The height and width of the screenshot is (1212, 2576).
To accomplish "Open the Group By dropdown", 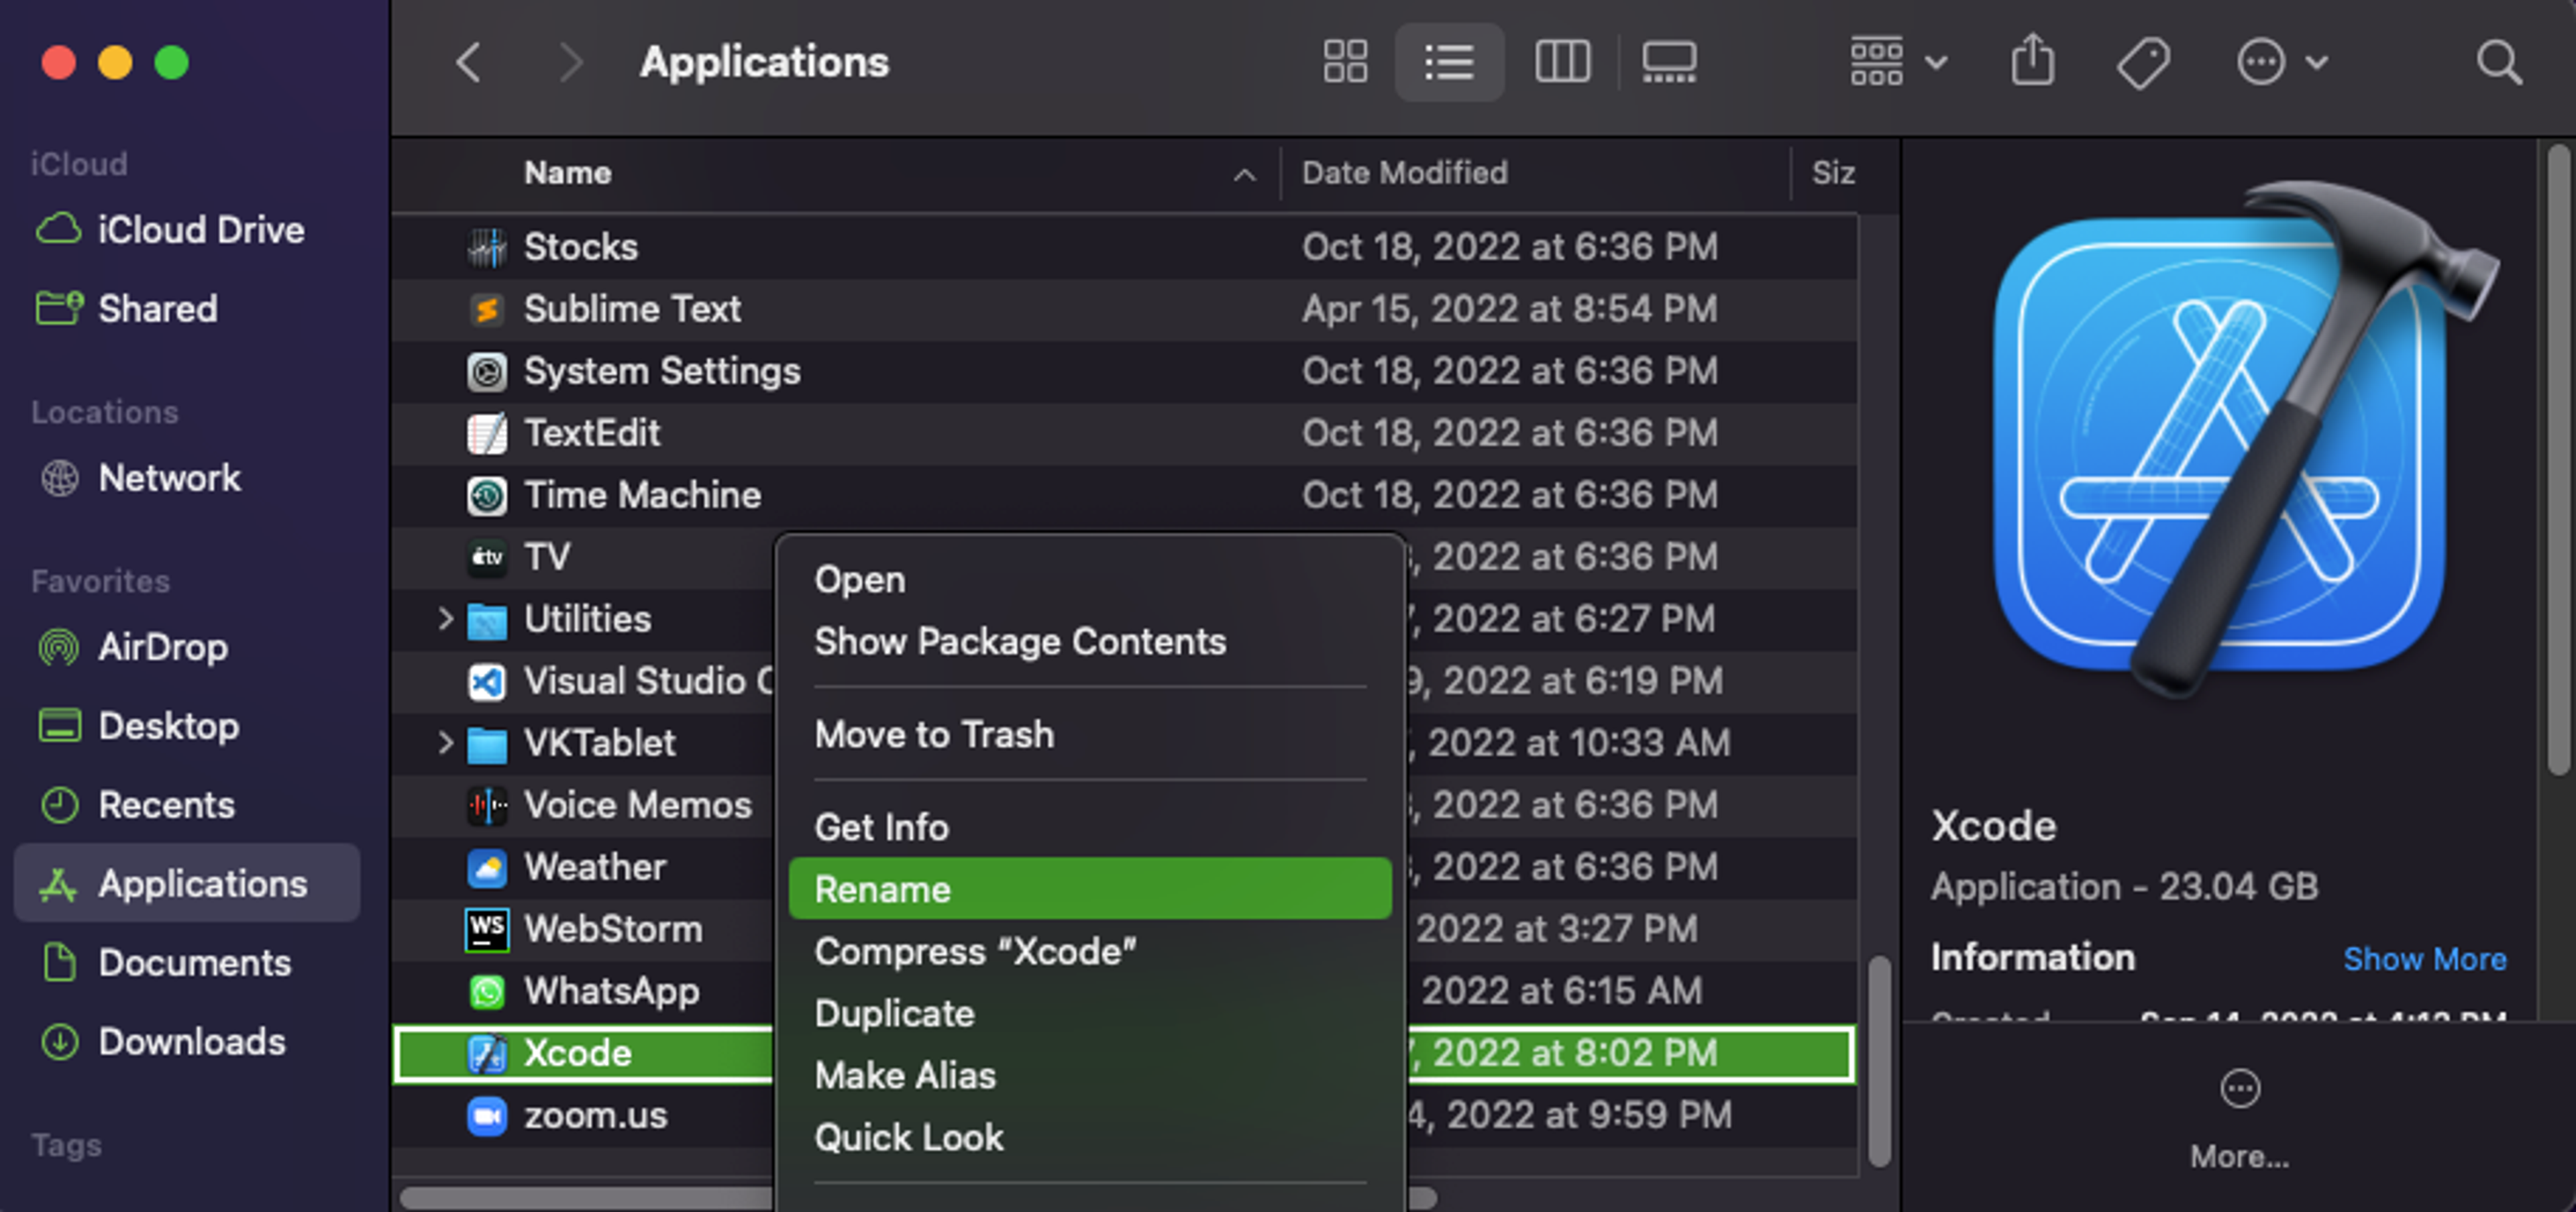I will coord(1897,62).
